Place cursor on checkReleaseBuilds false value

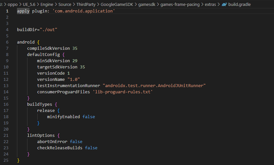point(91,148)
